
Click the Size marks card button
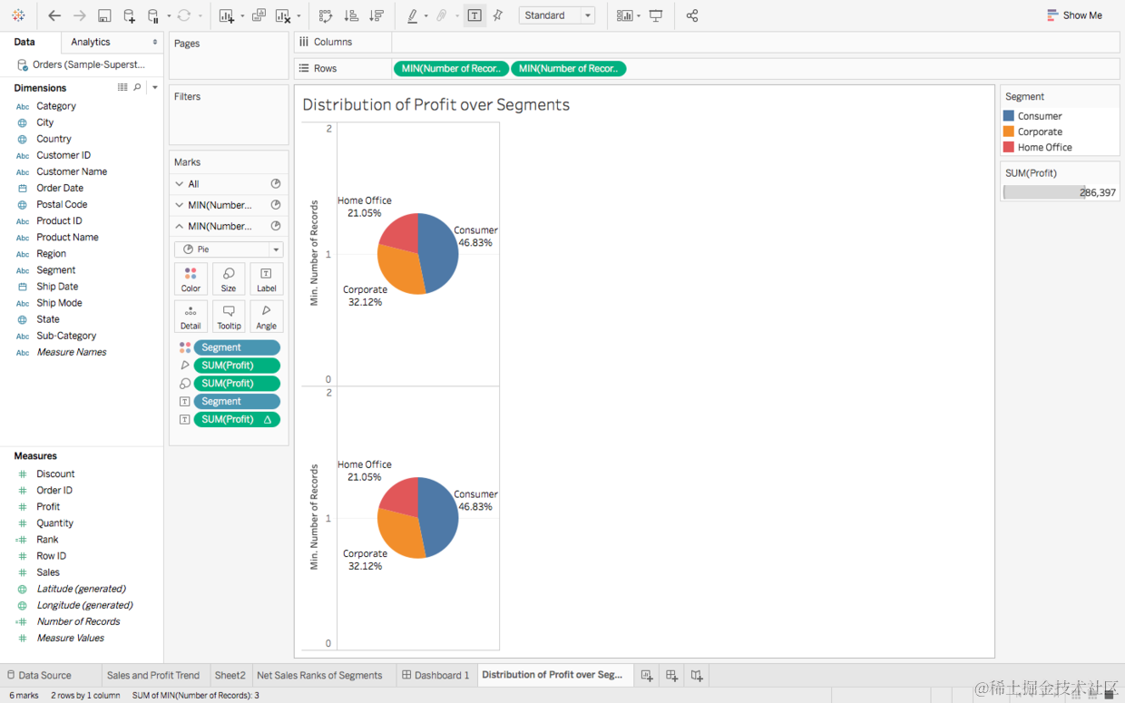229,279
